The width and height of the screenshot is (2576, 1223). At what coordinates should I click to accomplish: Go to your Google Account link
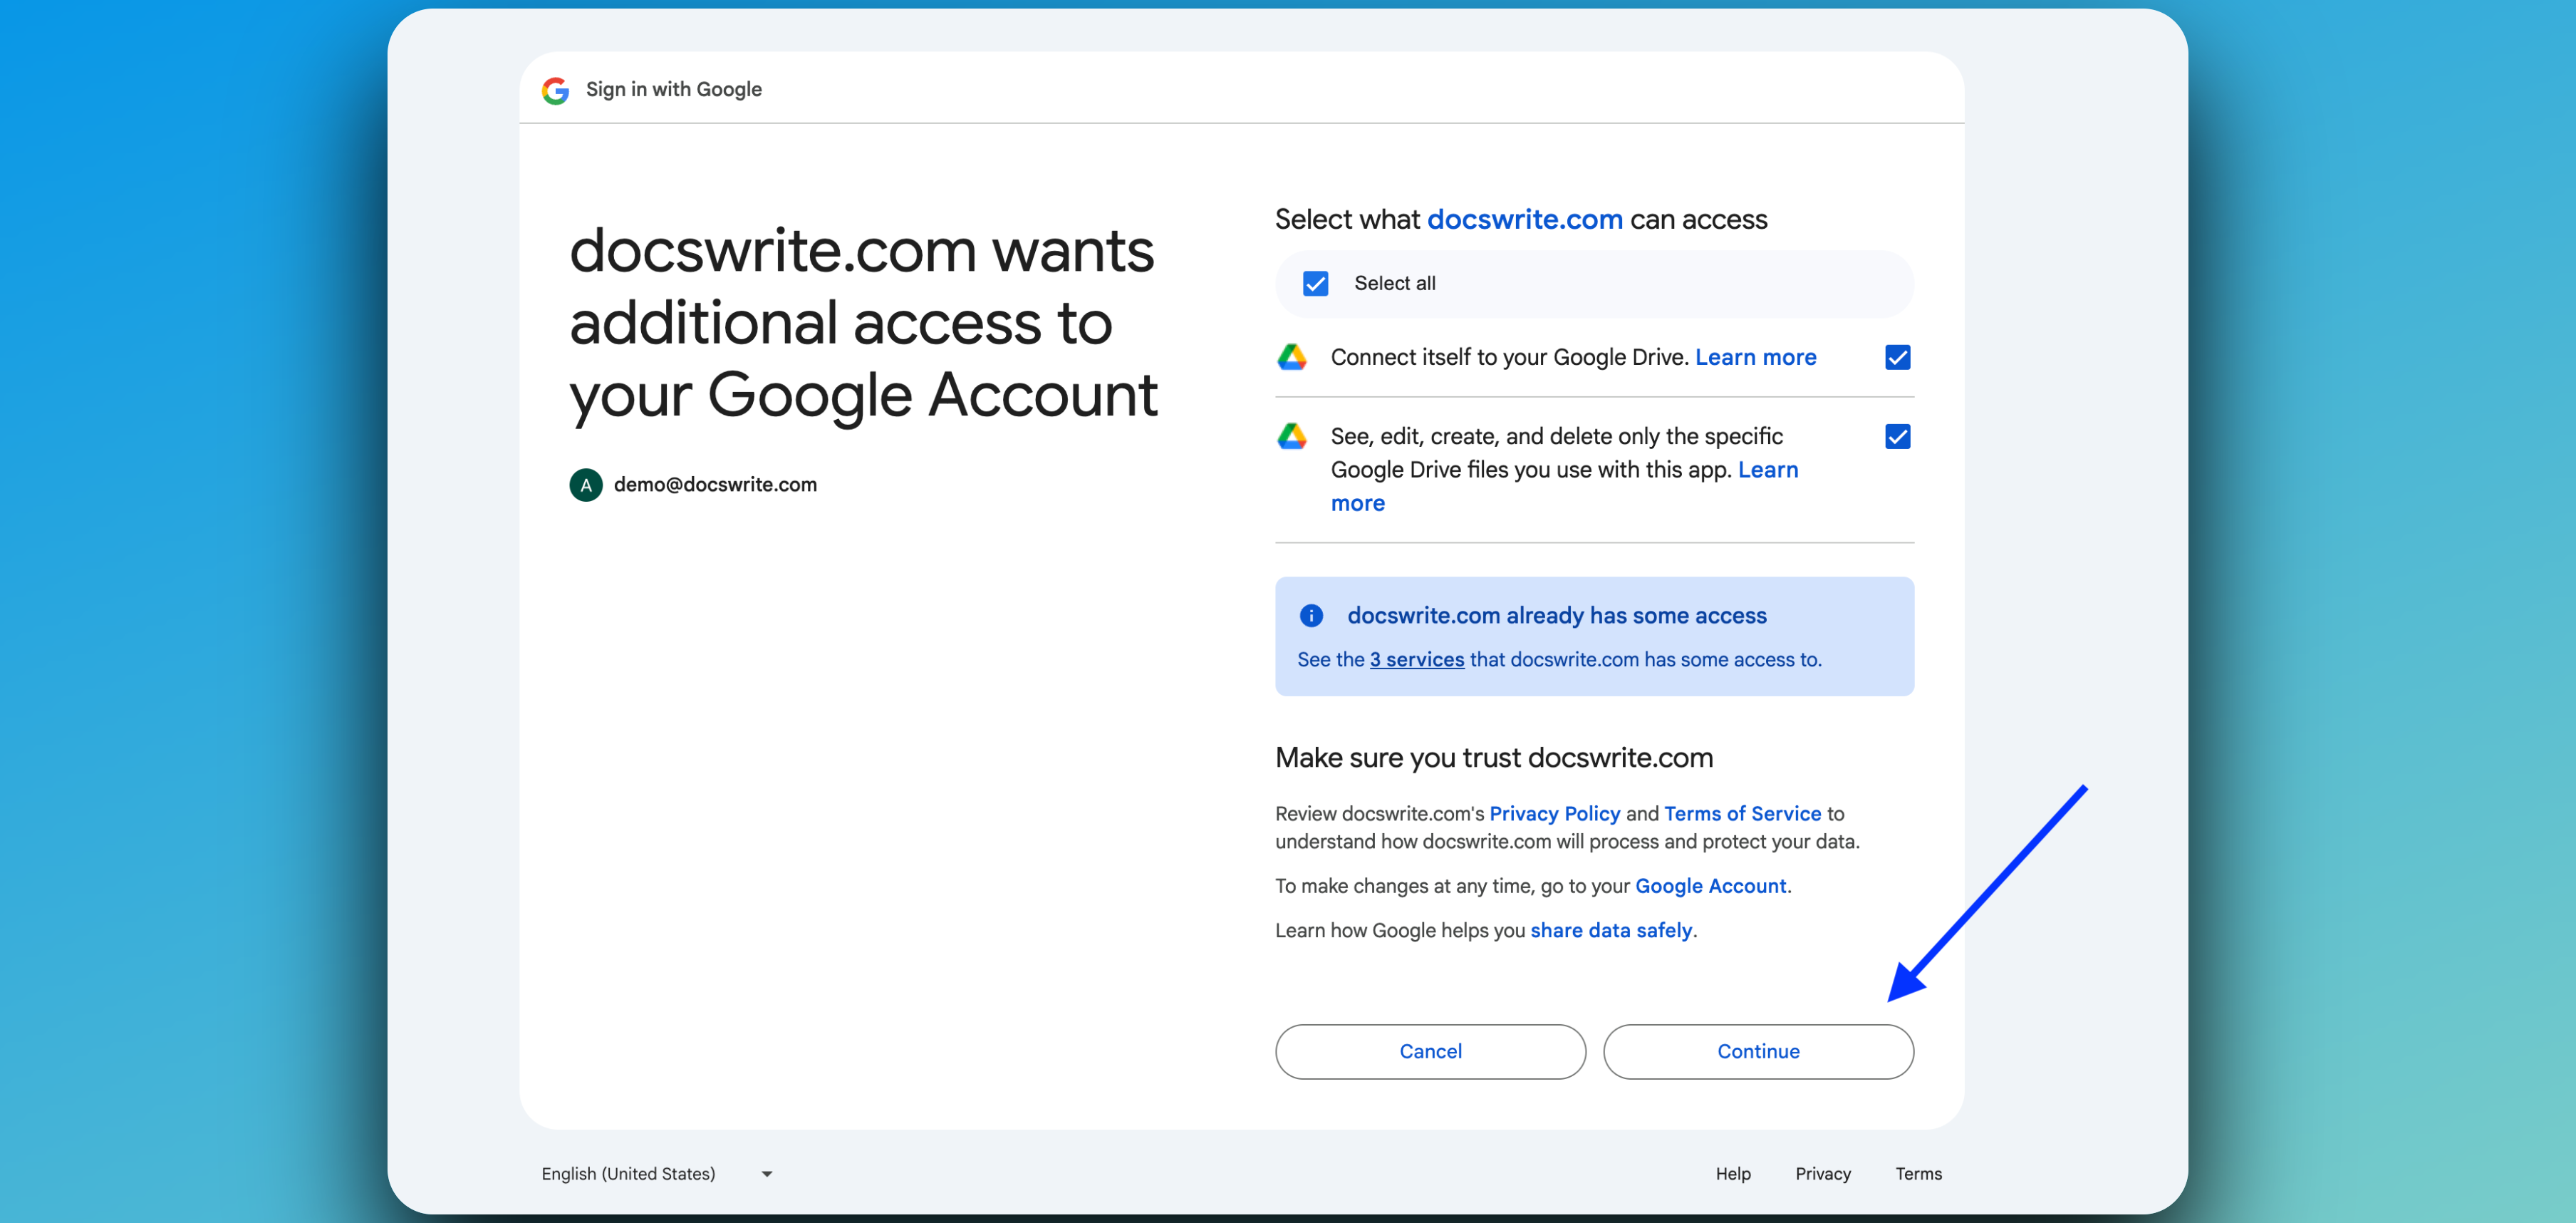pyautogui.click(x=1710, y=886)
